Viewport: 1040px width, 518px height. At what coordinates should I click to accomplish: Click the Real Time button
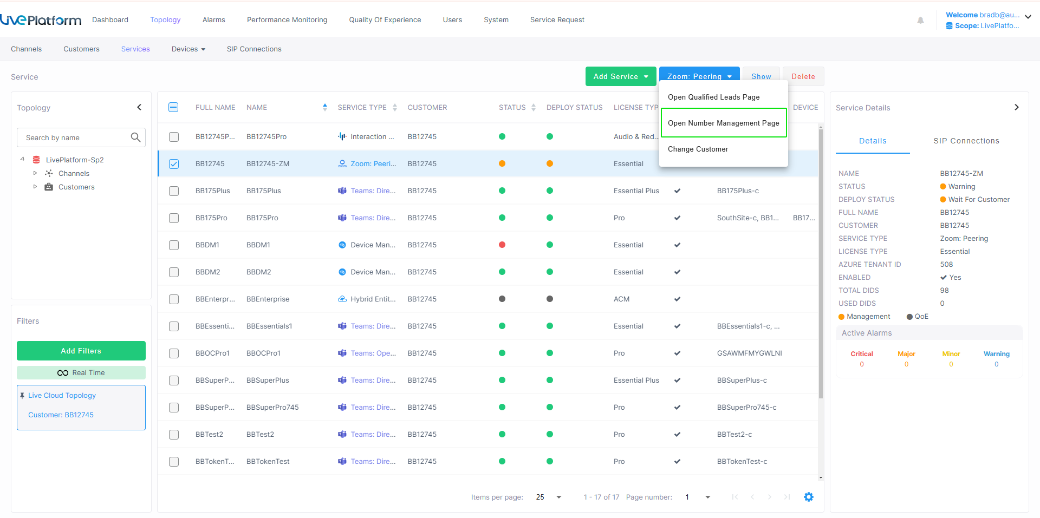[x=81, y=372]
